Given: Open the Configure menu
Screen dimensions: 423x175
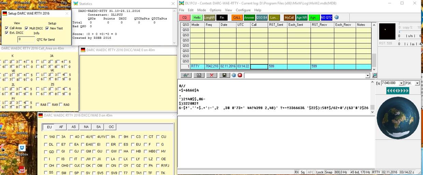Looking at the screenshot, I should point(243,10).
